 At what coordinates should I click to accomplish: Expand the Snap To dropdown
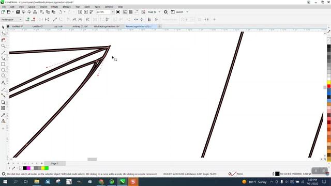click(x=159, y=12)
